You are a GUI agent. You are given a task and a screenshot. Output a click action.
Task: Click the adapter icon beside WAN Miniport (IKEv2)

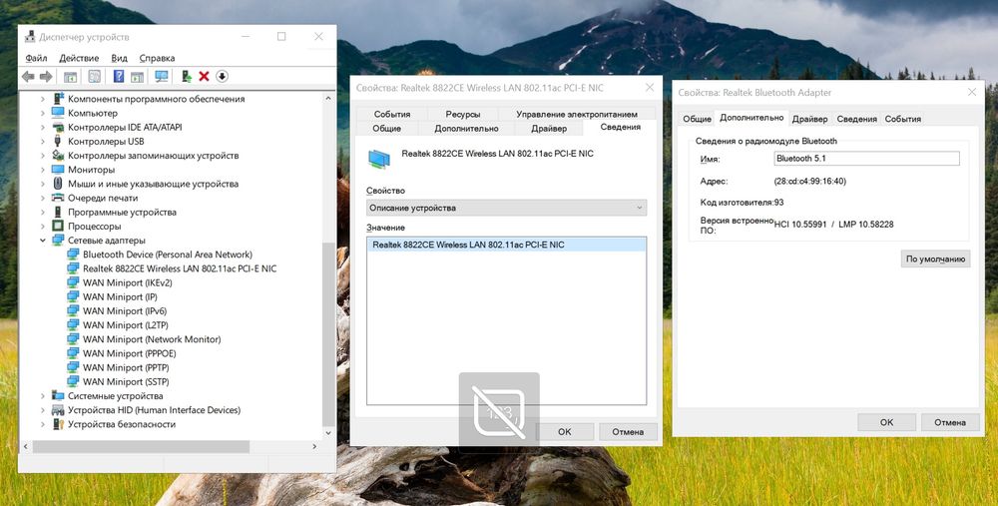point(73,282)
